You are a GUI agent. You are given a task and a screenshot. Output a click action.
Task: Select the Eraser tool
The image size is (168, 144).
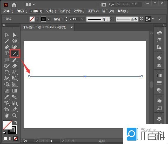pyautogui.click(x=15, y=66)
